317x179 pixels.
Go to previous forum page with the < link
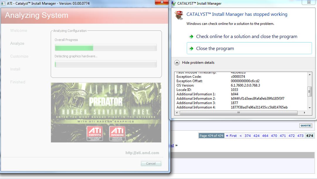[x=240, y=136]
